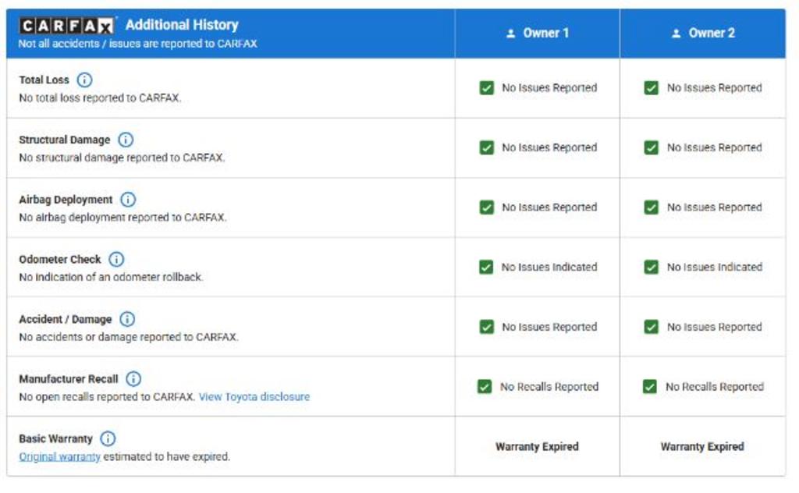Click Owner 2 Structural Damage 'No Issues Reported' text
Screen dimensions: 799x493
coord(715,147)
